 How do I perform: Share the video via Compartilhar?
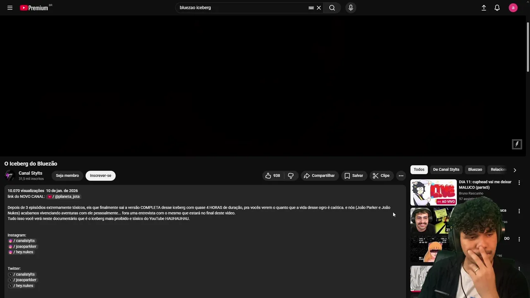(319, 175)
